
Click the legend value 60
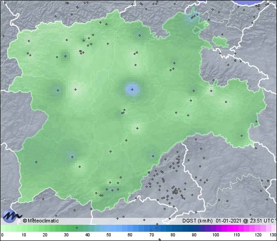pos(130,235)
